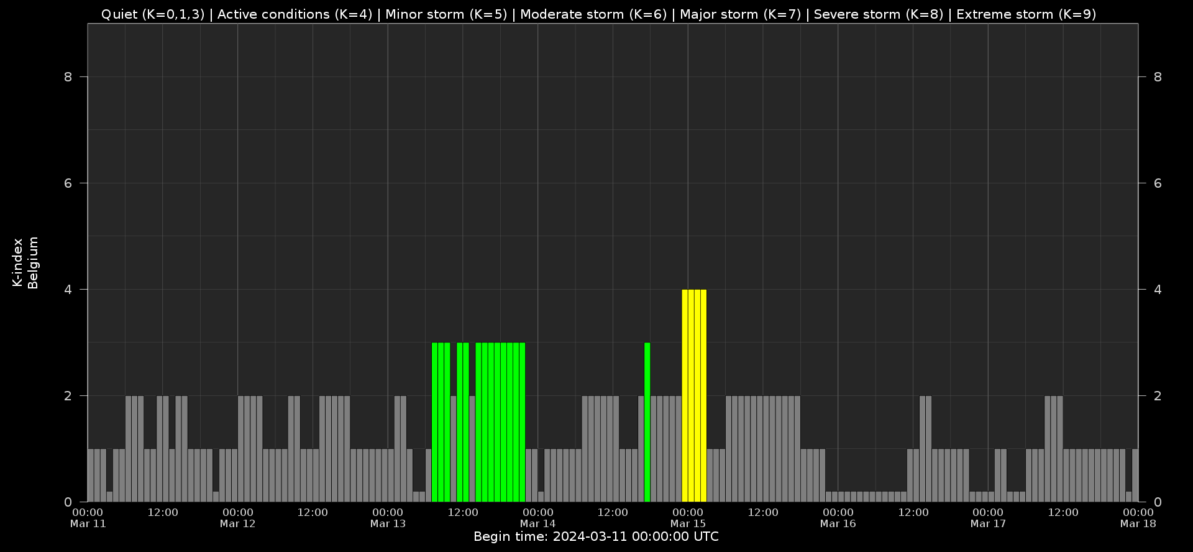Click the 'Moderate storm (K=6)' legend text
Image resolution: width=1193 pixels, height=552 pixels.
coord(593,14)
